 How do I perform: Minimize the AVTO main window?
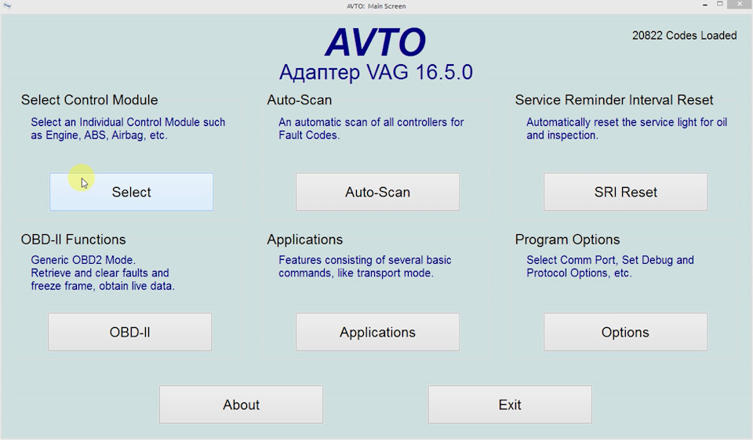pos(705,5)
